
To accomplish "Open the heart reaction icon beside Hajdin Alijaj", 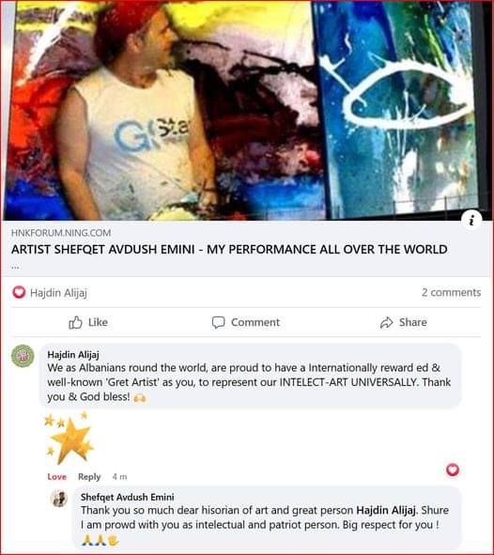I will point(19,292).
